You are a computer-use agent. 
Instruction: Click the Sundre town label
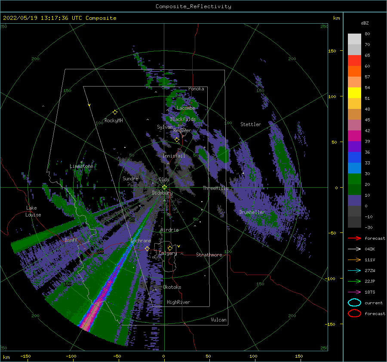130,178
